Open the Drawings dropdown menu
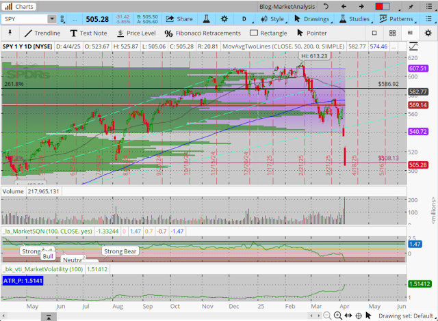This screenshot has height=321, width=438. tap(313, 19)
